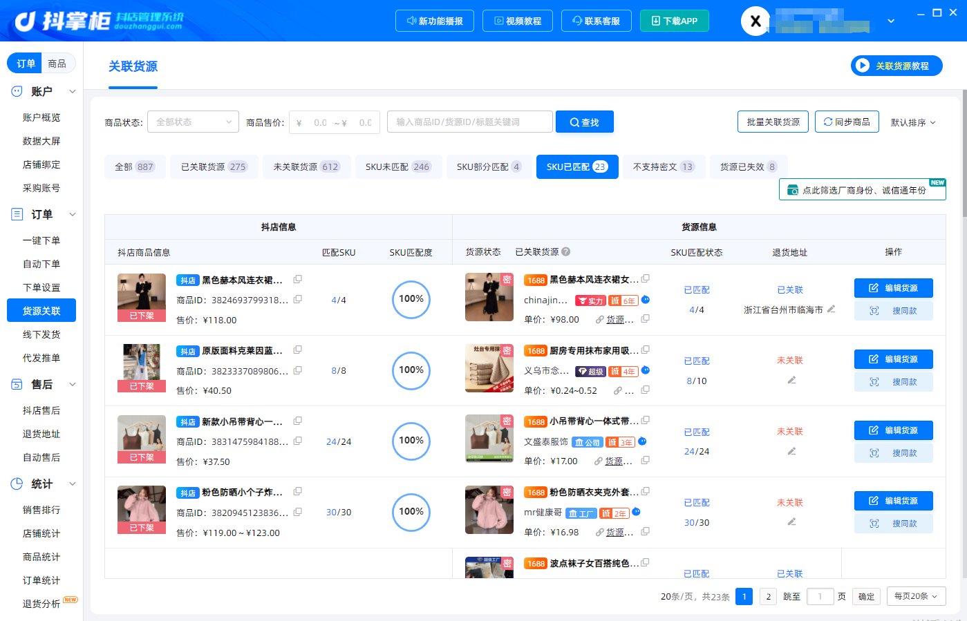
Task: Click the 查找 search button
Action: tap(585, 122)
